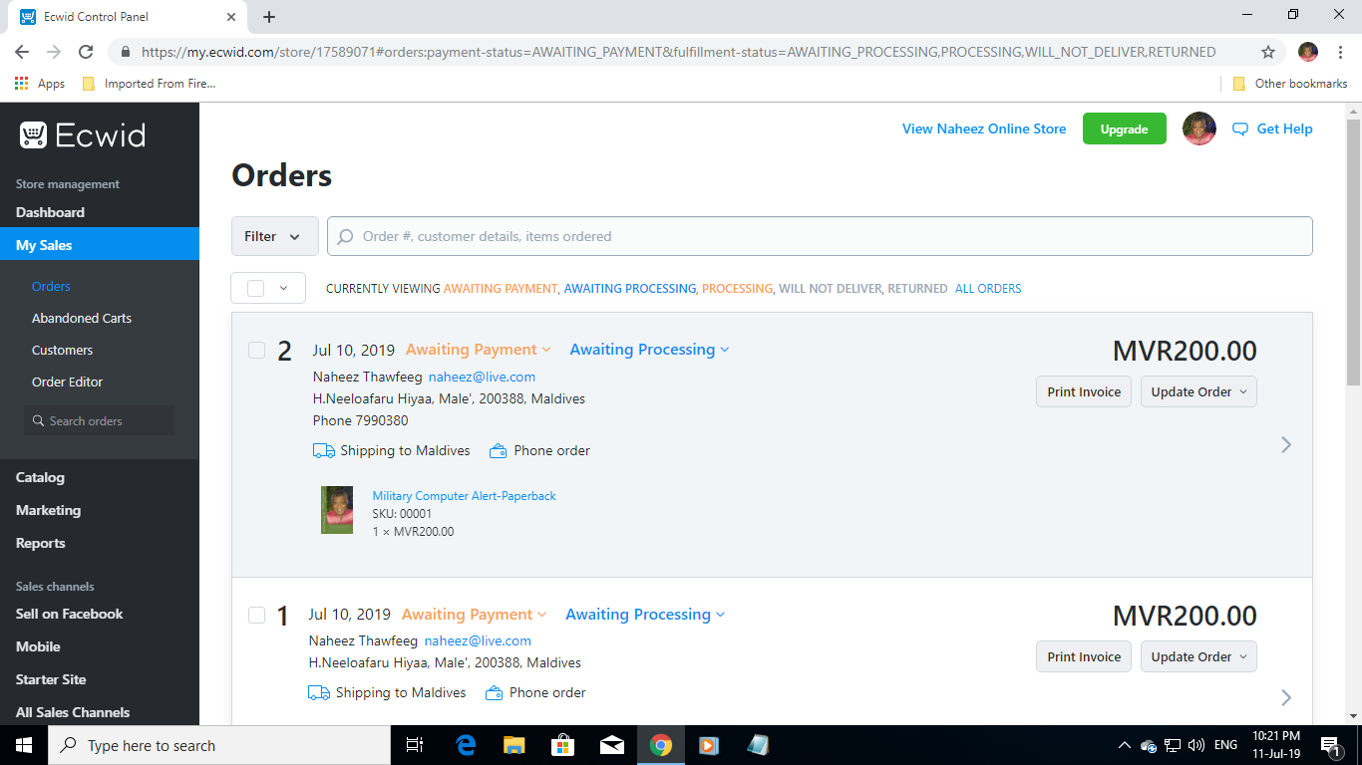Open the Filter dropdown
The image size is (1362, 765).
click(275, 236)
